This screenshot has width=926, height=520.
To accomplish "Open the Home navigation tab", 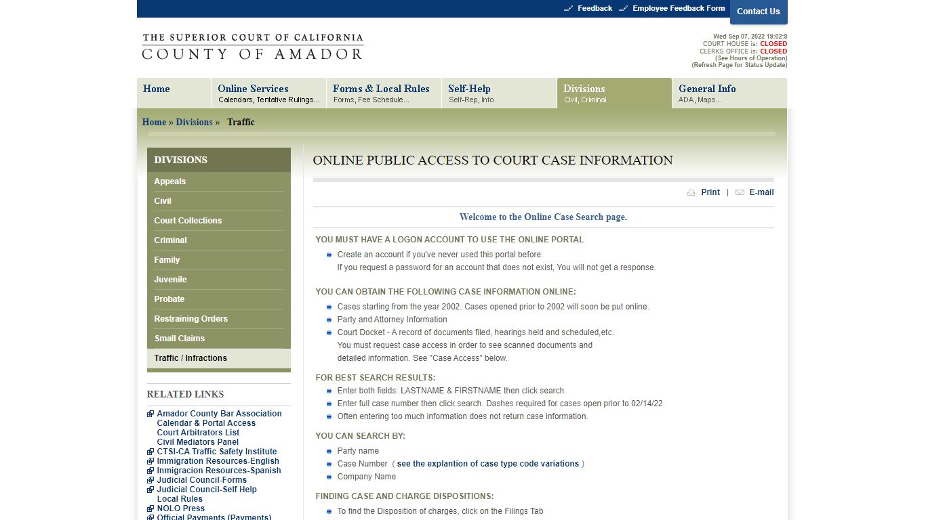I will click(174, 93).
